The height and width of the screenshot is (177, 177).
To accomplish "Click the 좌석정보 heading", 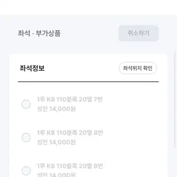I will (32, 68).
